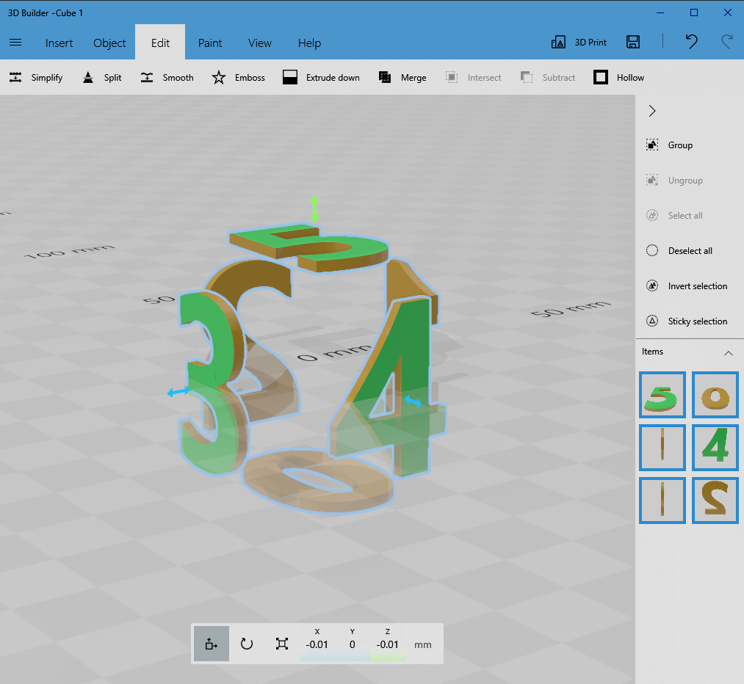Apply the Hollow tool

pyautogui.click(x=618, y=77)
